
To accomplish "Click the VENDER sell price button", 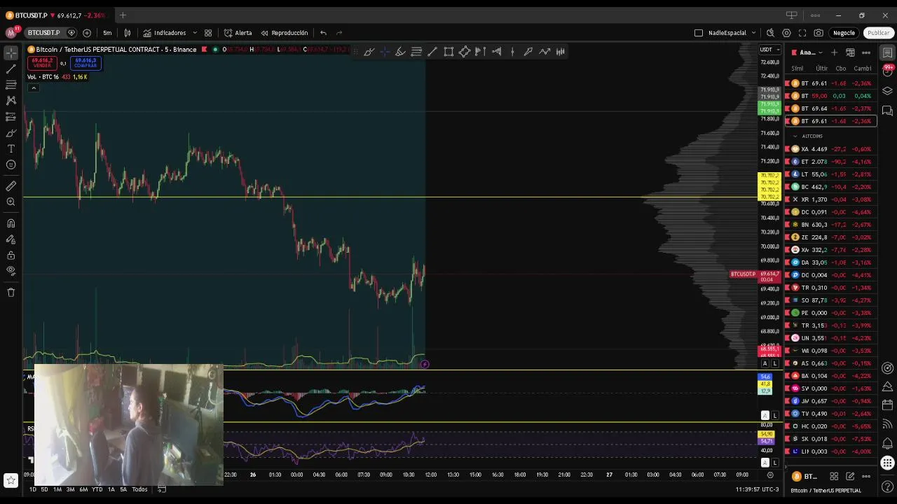I will click(42, 63).
